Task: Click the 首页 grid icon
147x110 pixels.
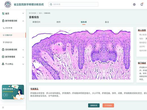Action: [3, 14]
